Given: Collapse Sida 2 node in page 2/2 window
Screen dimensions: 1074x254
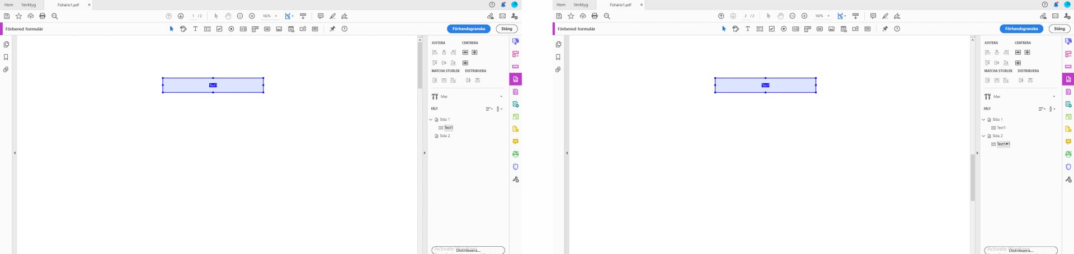Looking at the screenshot, I should click(983, 136).
